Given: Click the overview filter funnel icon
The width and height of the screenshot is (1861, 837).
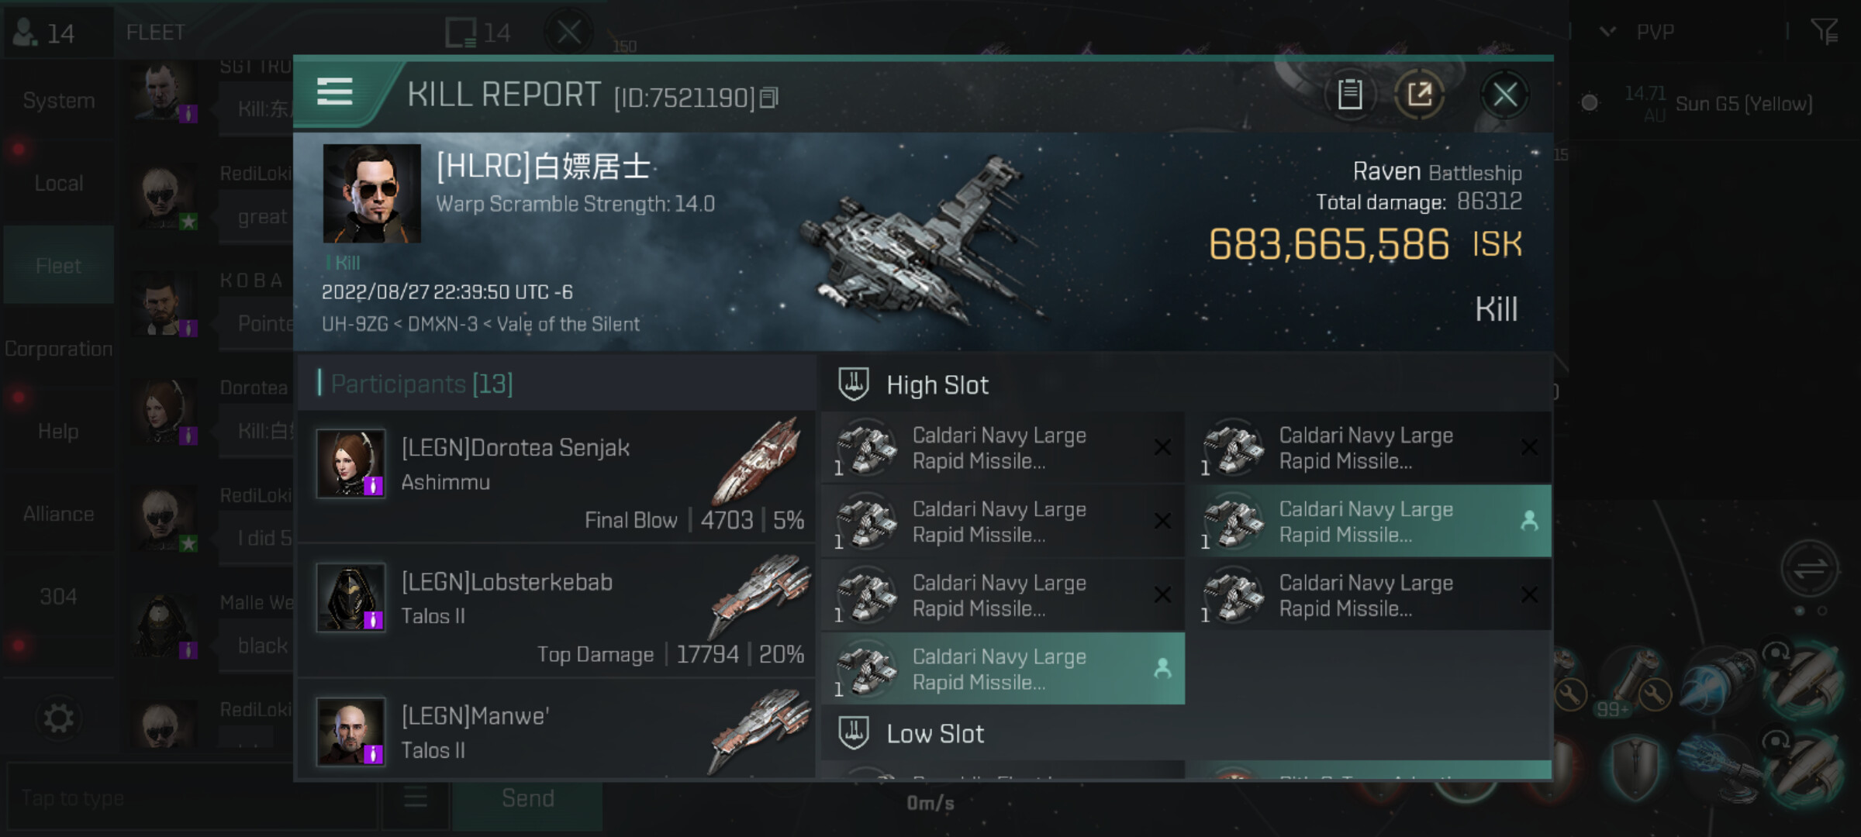Looking at the screenshot, I should tap(1824, 32).
